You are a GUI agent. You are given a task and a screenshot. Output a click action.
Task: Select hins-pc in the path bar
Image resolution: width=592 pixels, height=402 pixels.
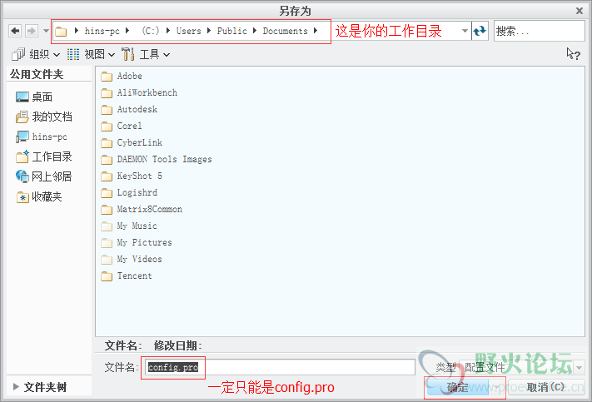click(102, 31)
